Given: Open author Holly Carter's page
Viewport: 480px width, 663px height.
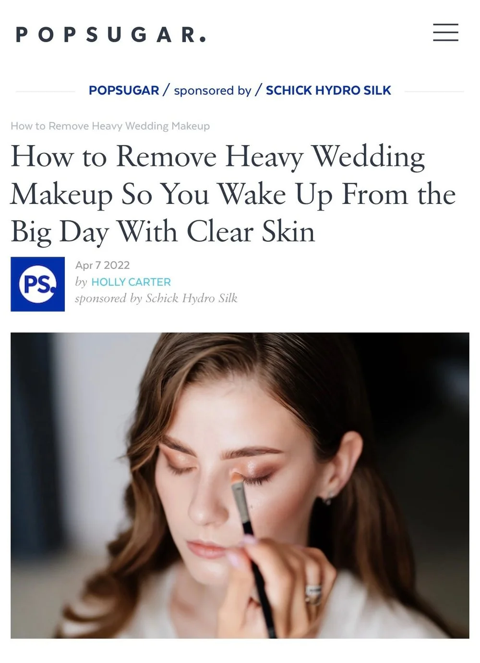Looking at the screenshot, I should (131, 282).
